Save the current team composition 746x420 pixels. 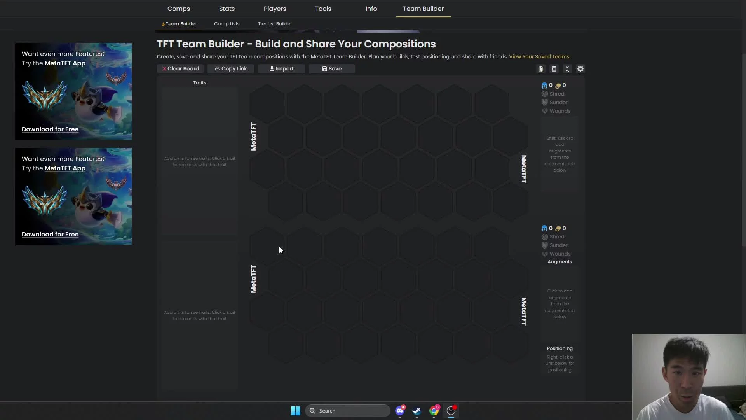(332, 69)
